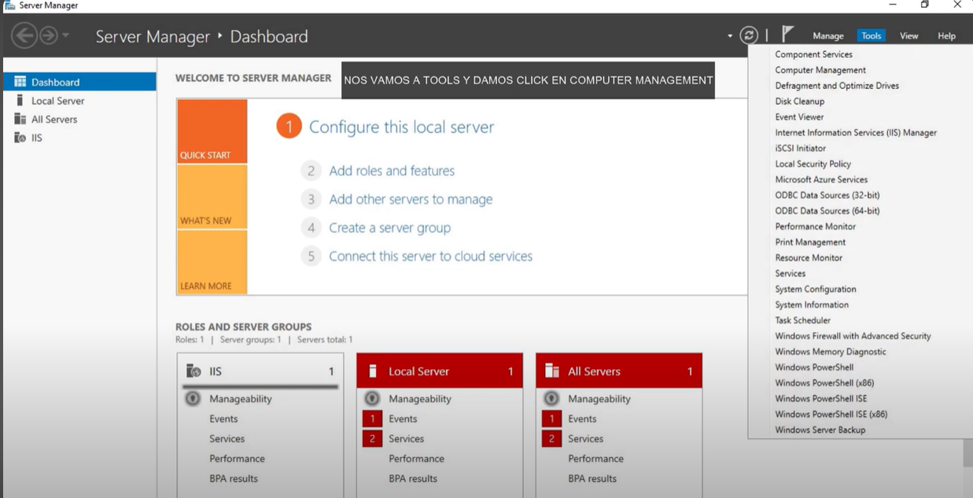Open Task Scheduler
Viewport: 973px width, 498px height.
pyautogui.click(x=802, y=320)
